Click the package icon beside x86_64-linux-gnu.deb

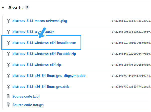click(9, 87)
